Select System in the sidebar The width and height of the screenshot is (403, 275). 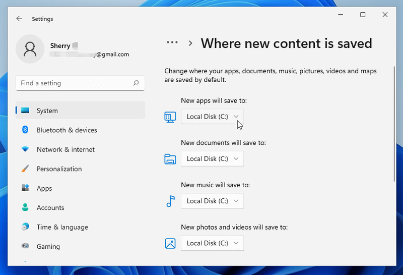click(x=80, y=110)
